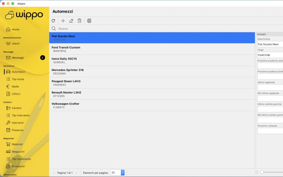Select the Peugeot Boxer L4H3 row

coord(152,83)
